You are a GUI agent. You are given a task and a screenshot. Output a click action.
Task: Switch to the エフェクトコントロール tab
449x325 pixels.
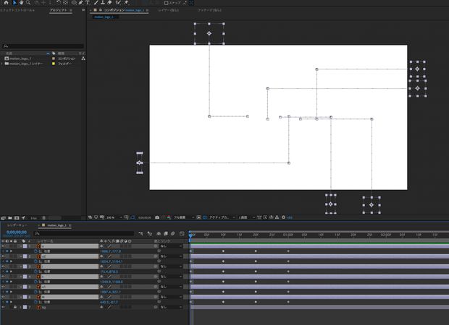tap(17, 10)
